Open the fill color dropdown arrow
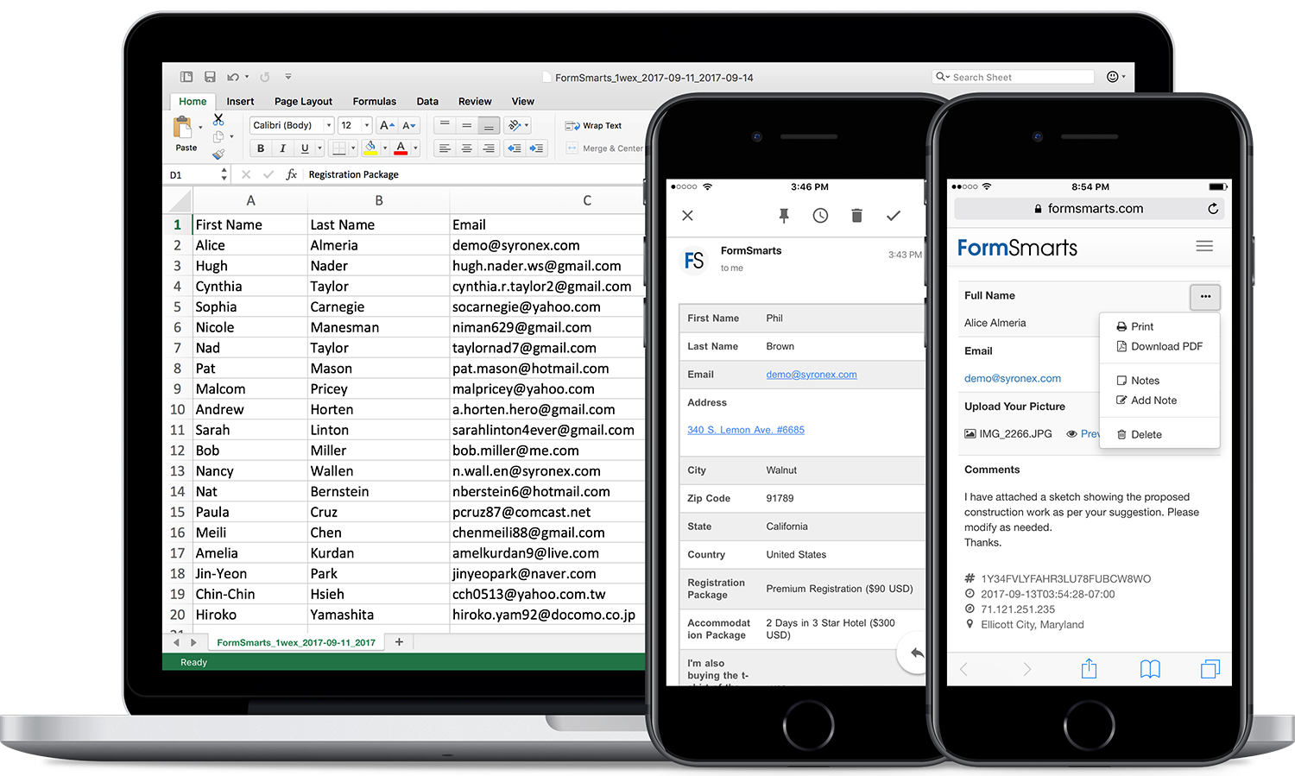1295x776 pixels. coord(385,148)
